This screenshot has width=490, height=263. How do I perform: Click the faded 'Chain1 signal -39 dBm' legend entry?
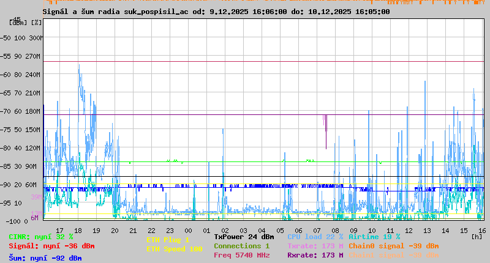(x=393, y=255)
